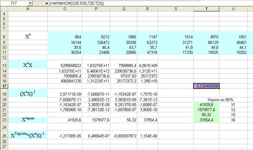Click cell with value 2,48692E-12
253x150 pixels.
click(x=96, y=100)
